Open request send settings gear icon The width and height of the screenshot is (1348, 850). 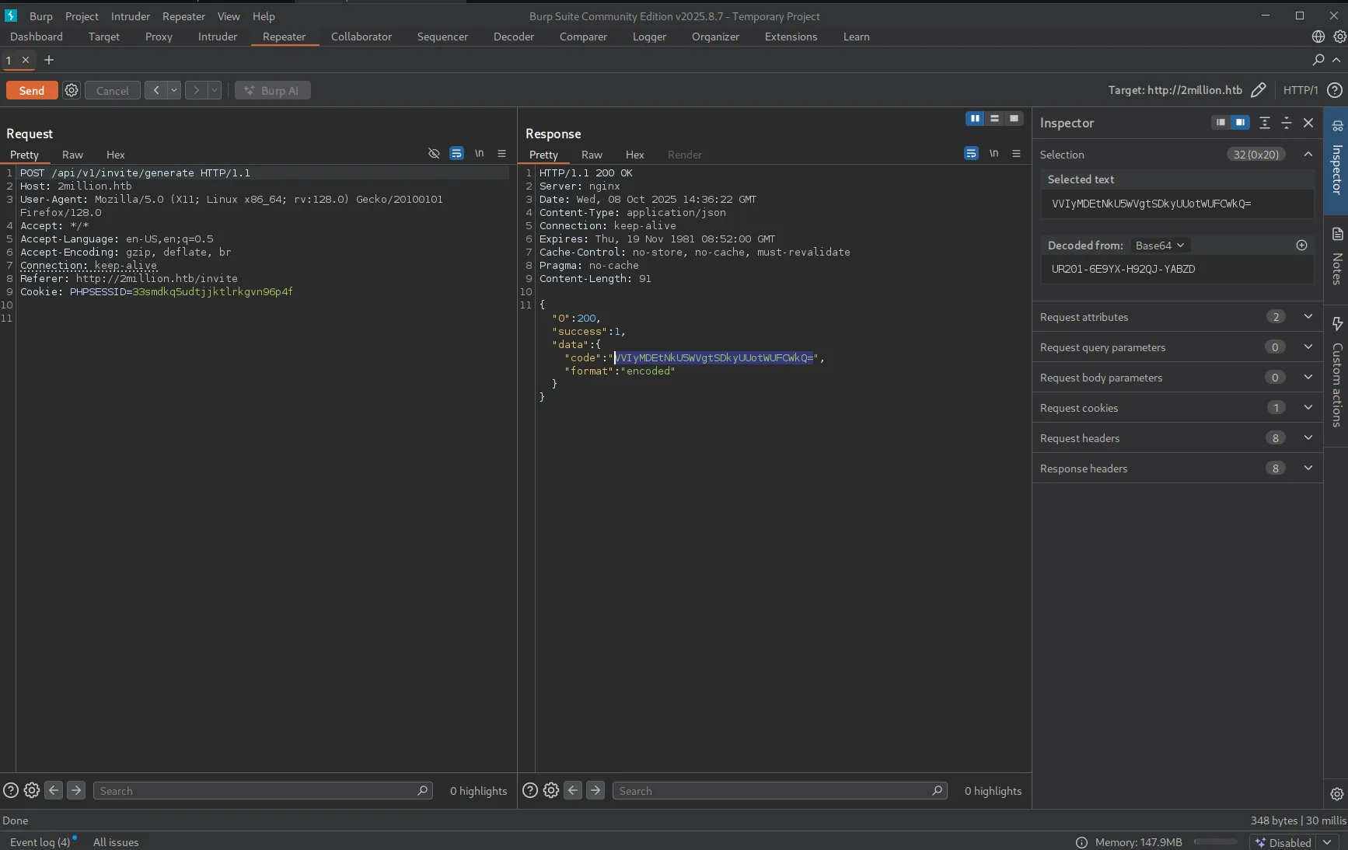tap(72, 90)
